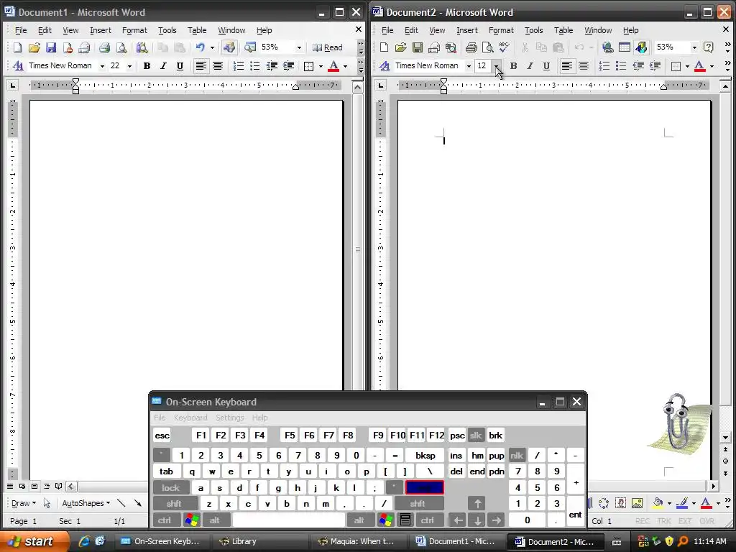736x552 pixels.
Task: Click the Outside Border icon in Document1
Action: [308, 65]
